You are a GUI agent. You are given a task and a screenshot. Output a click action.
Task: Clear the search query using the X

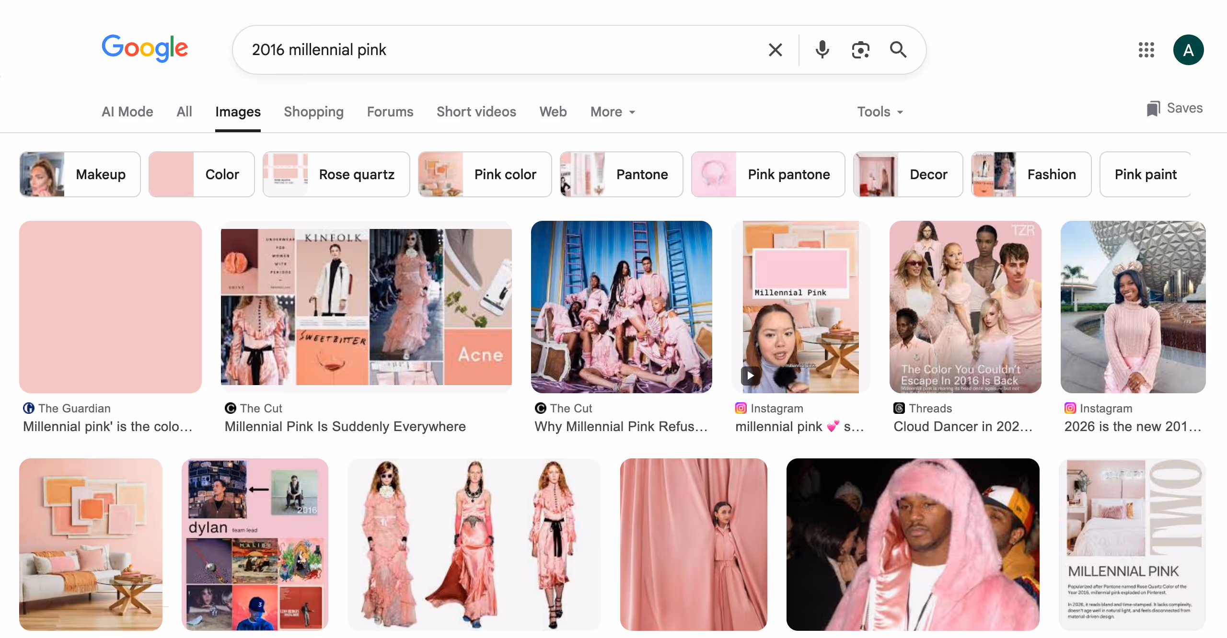(776, 49)
